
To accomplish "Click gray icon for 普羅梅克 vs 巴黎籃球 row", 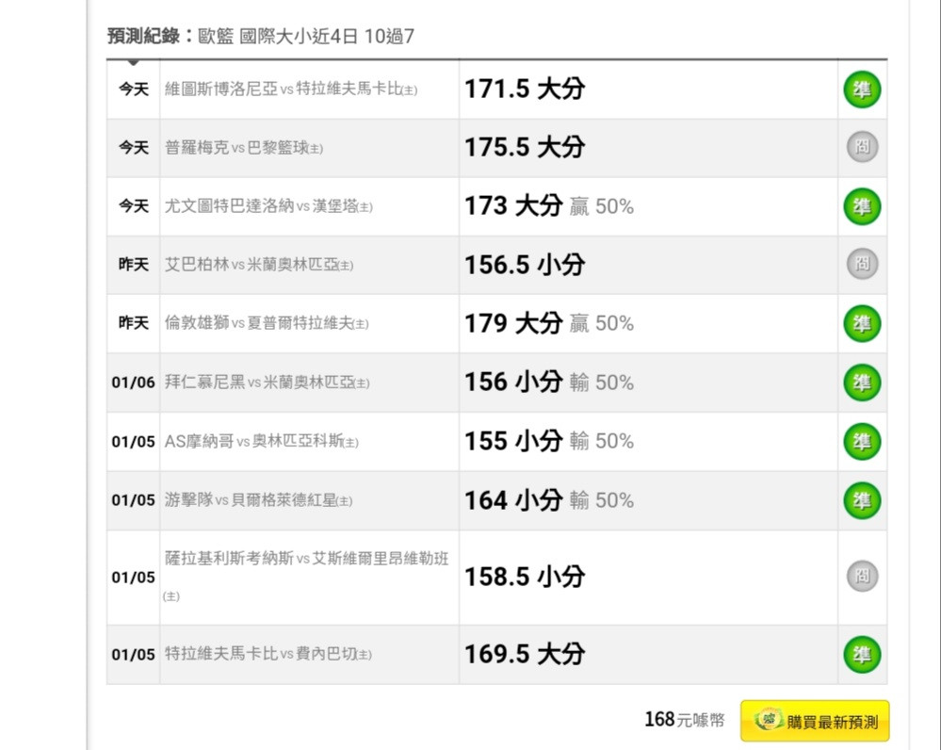I will [x=862, y=147].
